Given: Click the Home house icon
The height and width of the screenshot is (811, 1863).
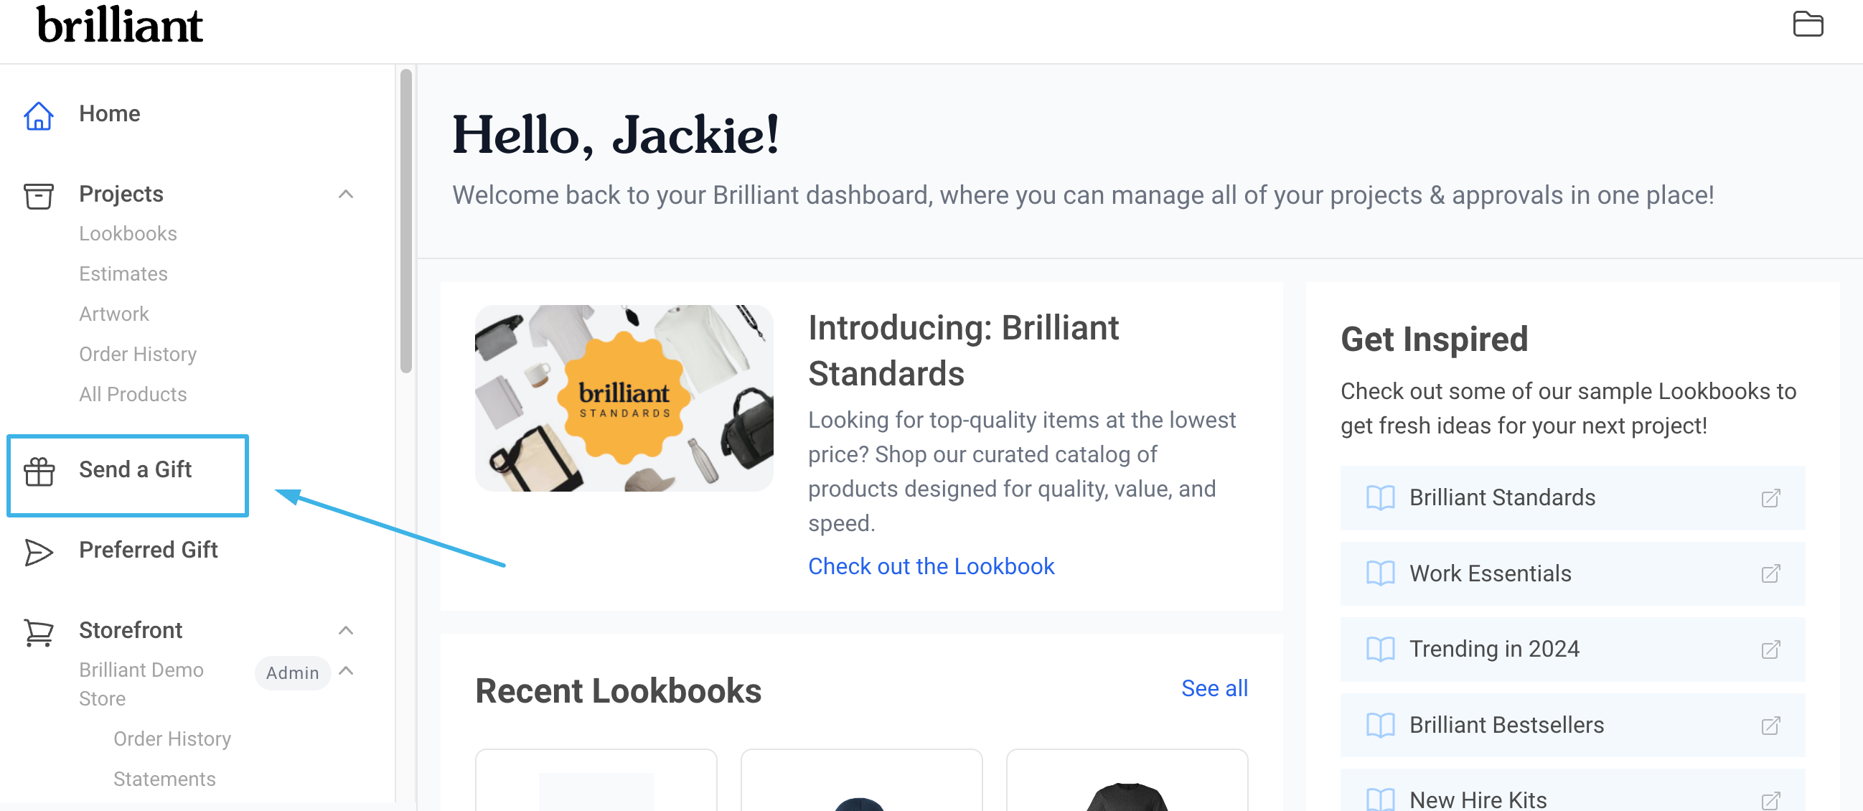Looking at the screenshot, I should tap(38, 115).
